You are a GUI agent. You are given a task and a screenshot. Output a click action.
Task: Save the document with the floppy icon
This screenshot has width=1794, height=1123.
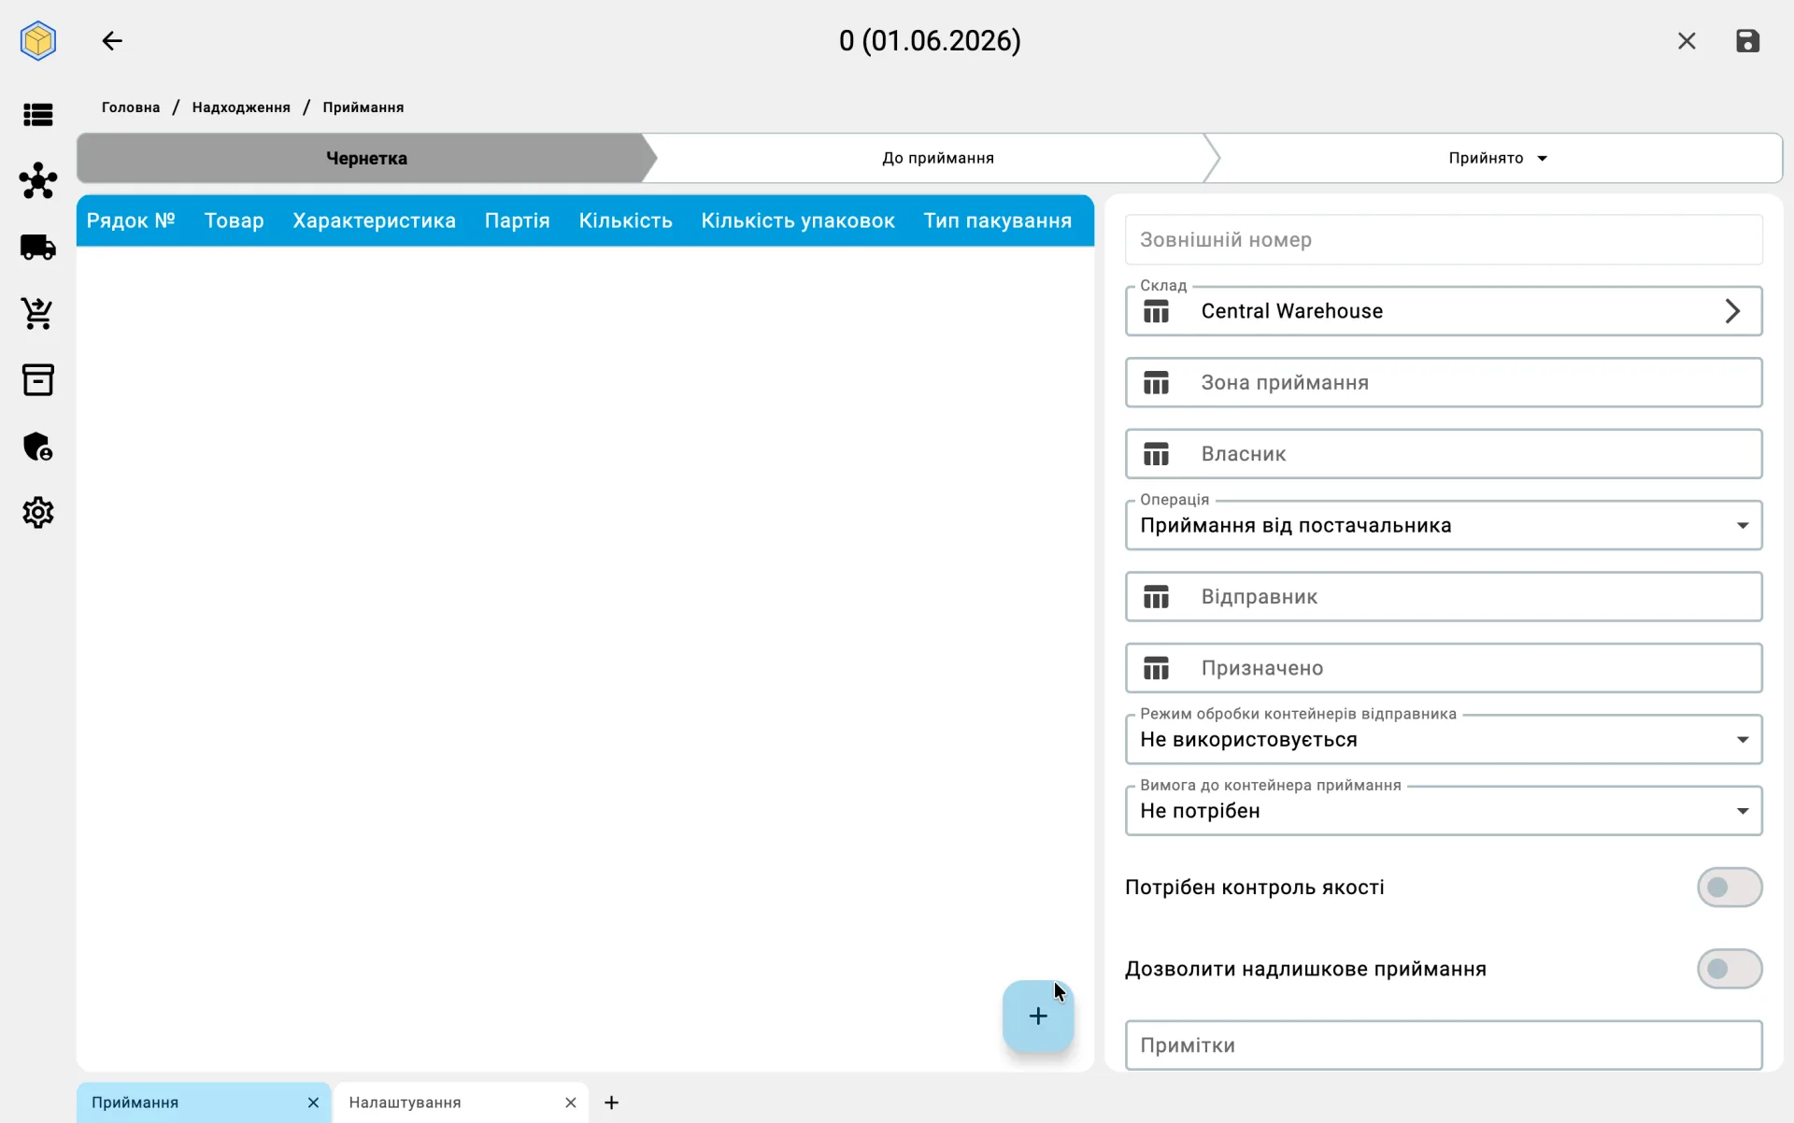point(1747,41)
